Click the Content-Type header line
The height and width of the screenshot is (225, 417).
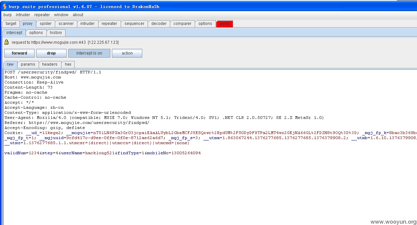68,112
